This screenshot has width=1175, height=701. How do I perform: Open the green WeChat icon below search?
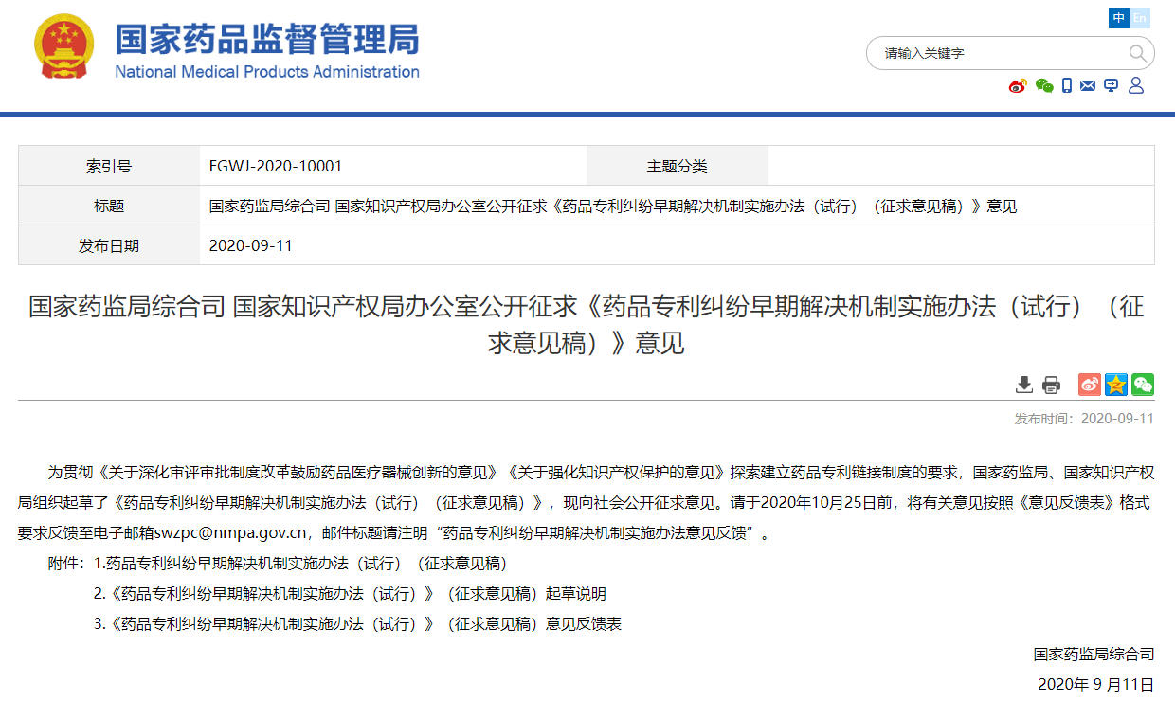(1044, 86)
